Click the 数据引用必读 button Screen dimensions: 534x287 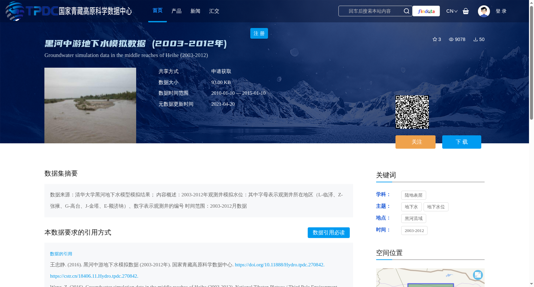tap(329, 233)
